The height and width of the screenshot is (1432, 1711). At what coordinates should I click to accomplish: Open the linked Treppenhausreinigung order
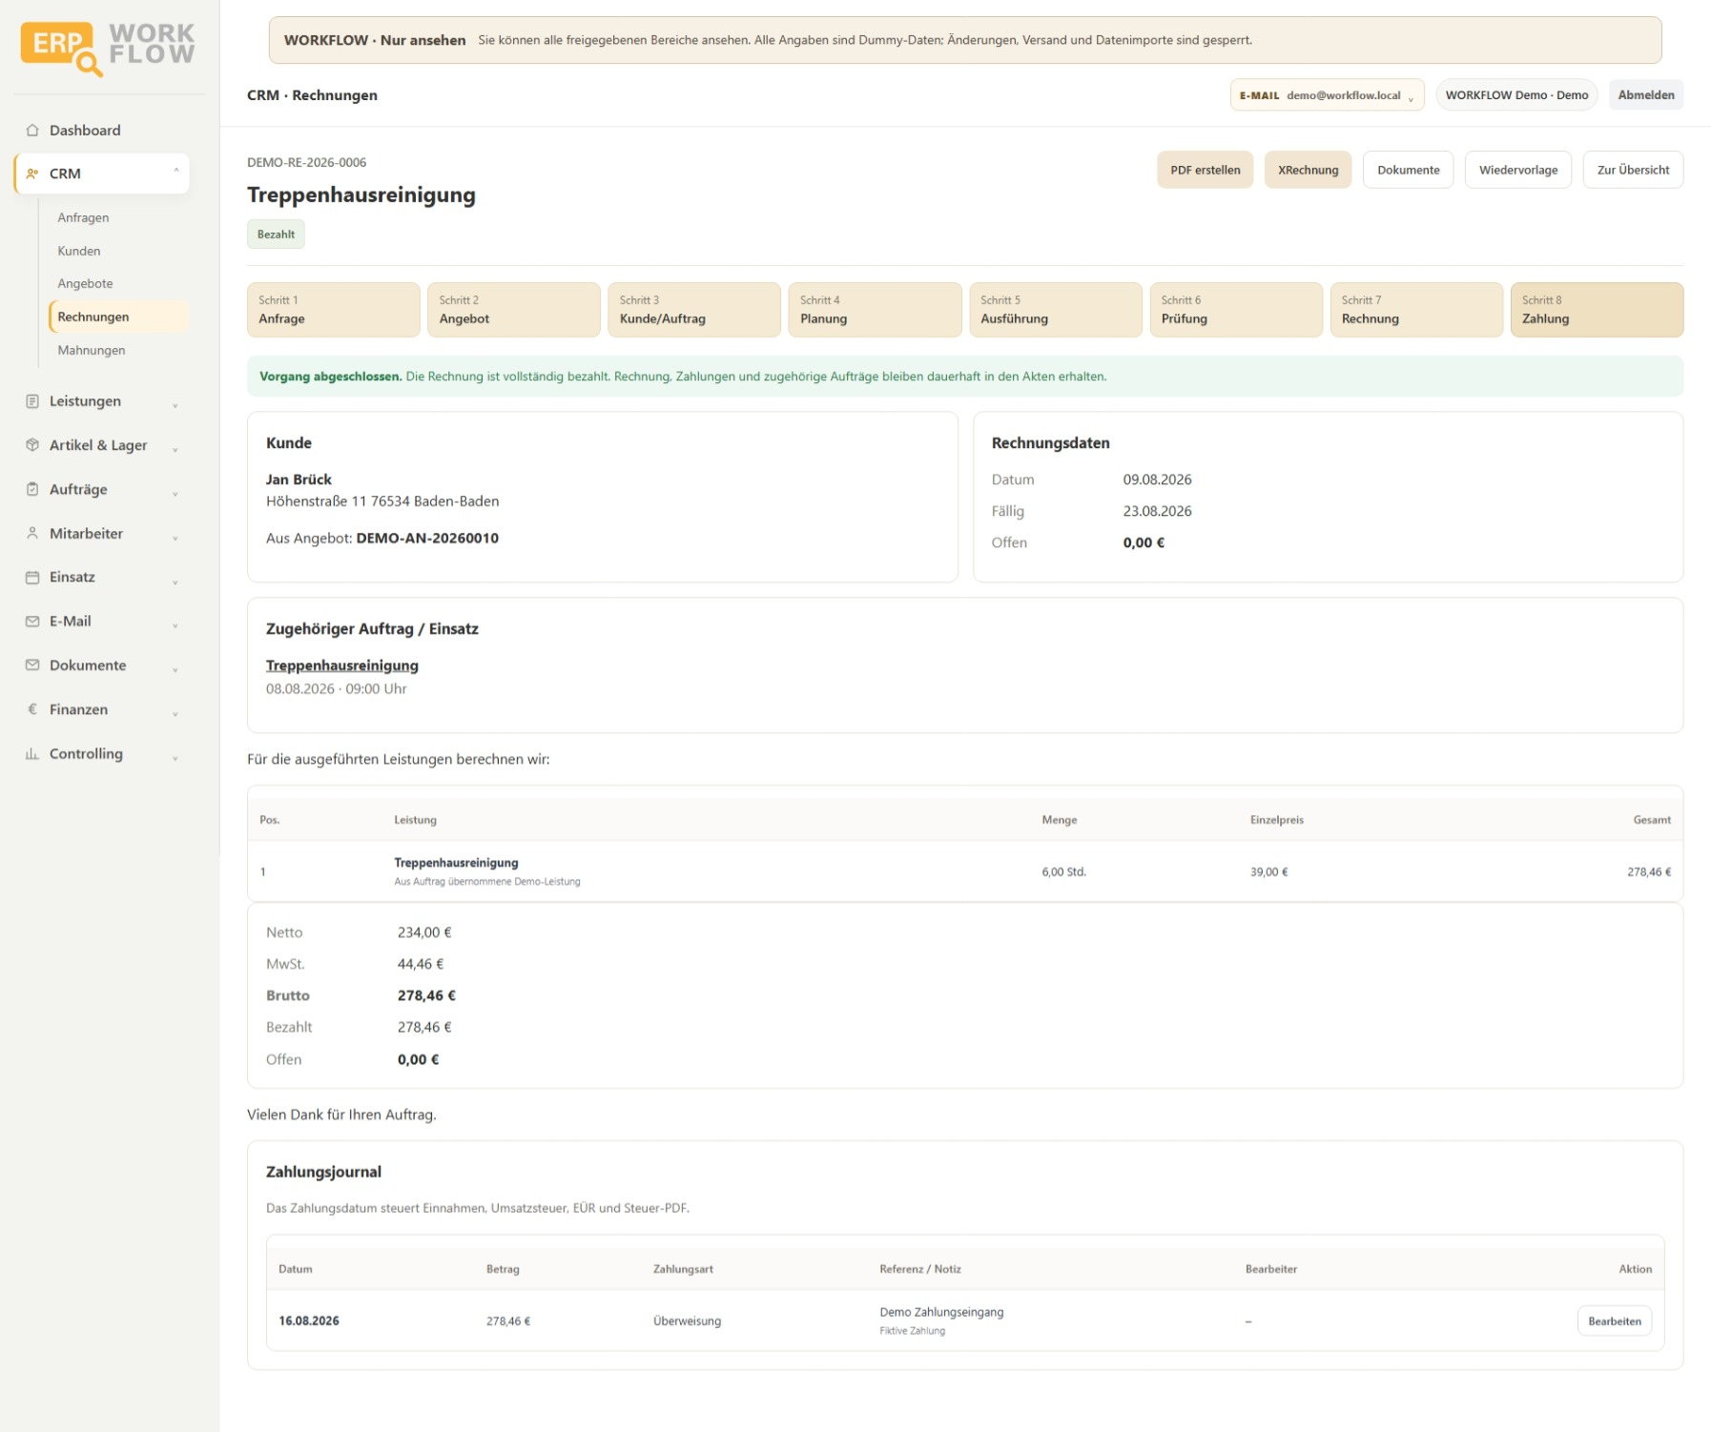pyautogui.click(x=341, y=665)
